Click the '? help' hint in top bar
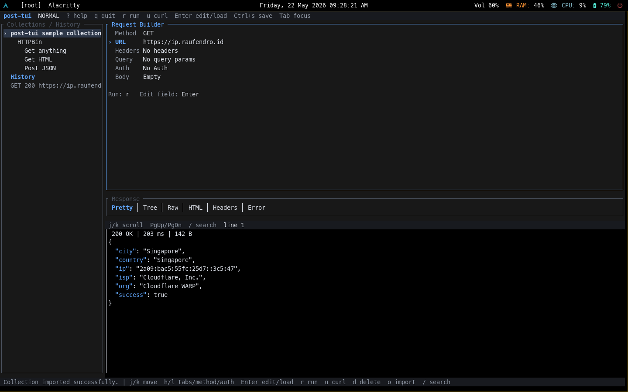 pyautogui.click(x=77, y=16)
